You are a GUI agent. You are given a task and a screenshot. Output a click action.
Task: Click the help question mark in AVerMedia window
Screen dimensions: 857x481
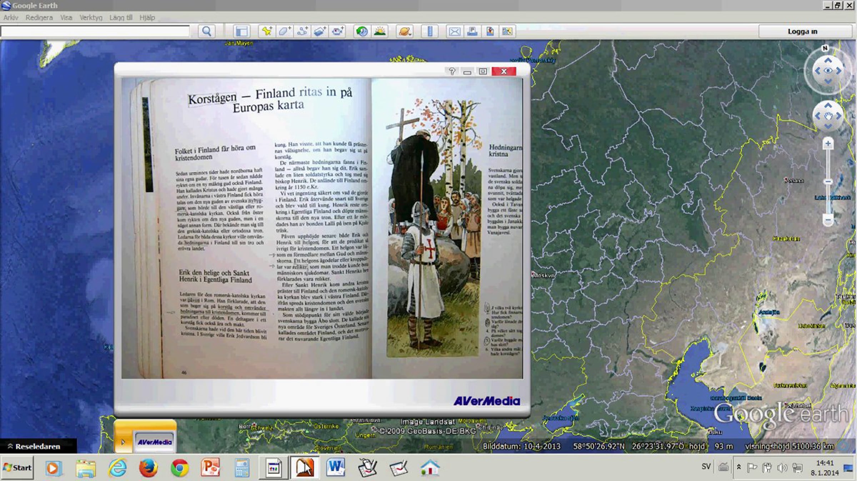(x=452, y=71)
